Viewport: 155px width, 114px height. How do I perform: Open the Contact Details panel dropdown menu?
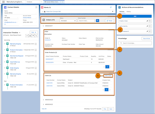(x=36, y=7)
